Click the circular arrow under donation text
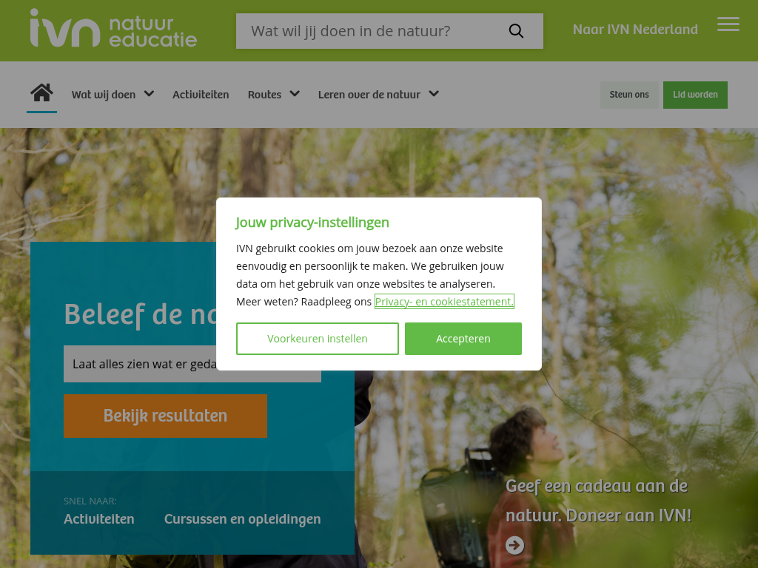This screenshot has height=568, width=758. (515, 545)
